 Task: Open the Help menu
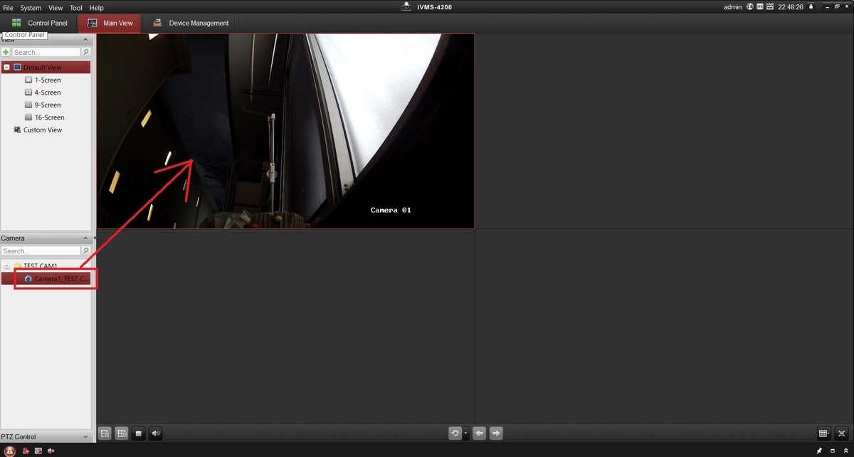97,8
